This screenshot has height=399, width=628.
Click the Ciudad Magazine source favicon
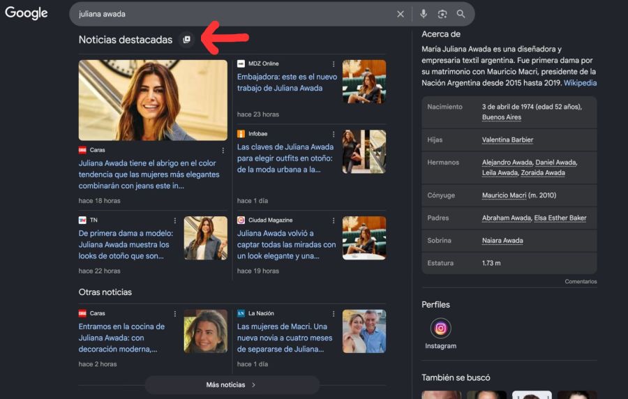pos(241,220)
